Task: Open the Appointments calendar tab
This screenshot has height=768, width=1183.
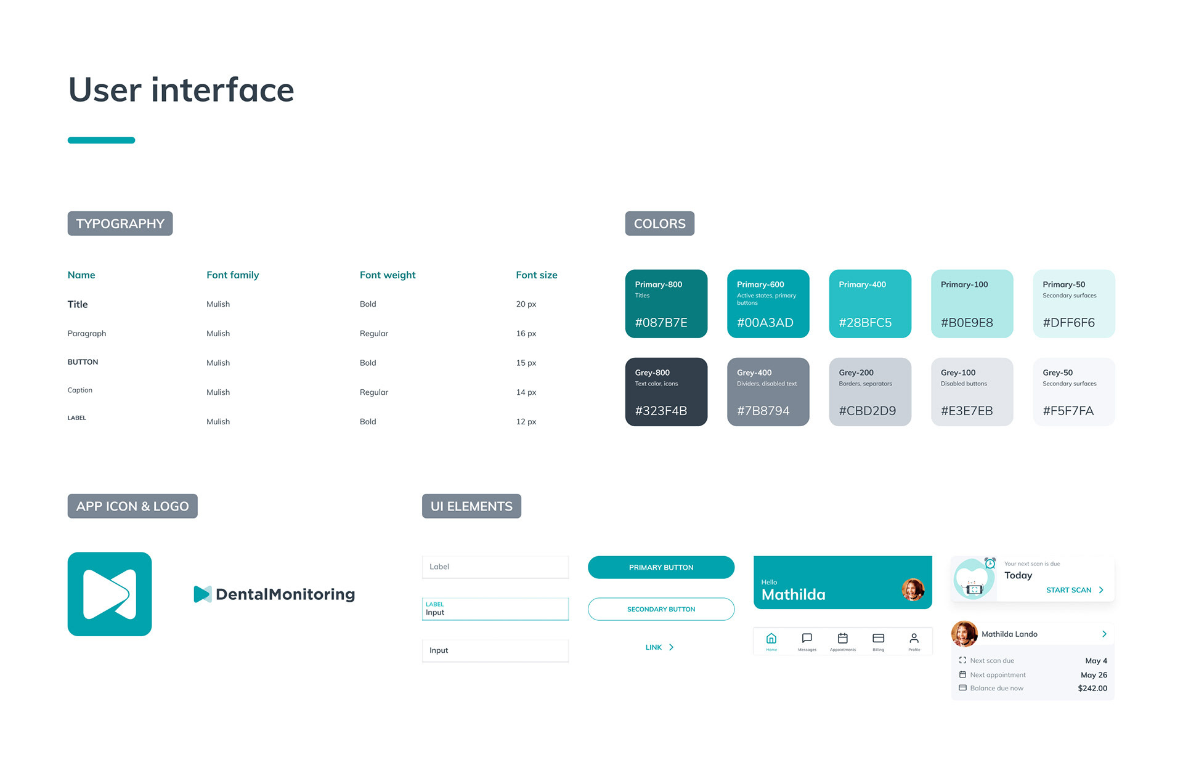Action: click(843, 641)
